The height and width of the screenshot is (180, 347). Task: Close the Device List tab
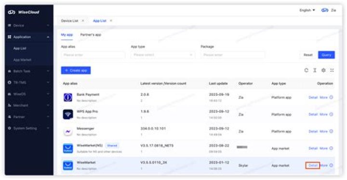coord(83,21)
